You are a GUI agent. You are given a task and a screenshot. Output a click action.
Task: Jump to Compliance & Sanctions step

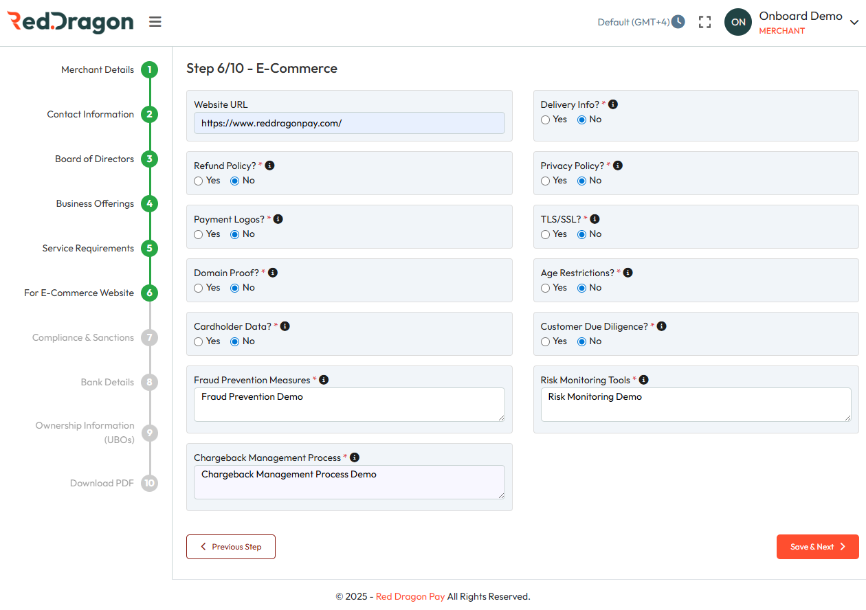click(x=149, y=338)
